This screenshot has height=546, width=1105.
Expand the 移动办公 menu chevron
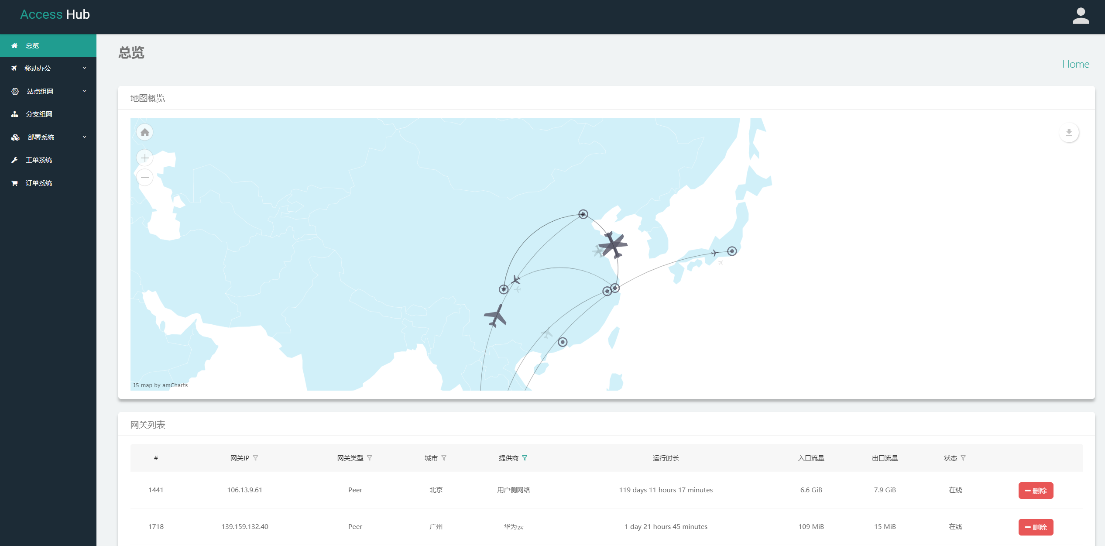click(85, 68)
